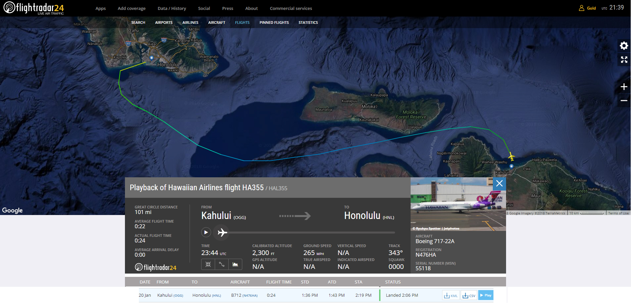Click the playback progress track

312,233
